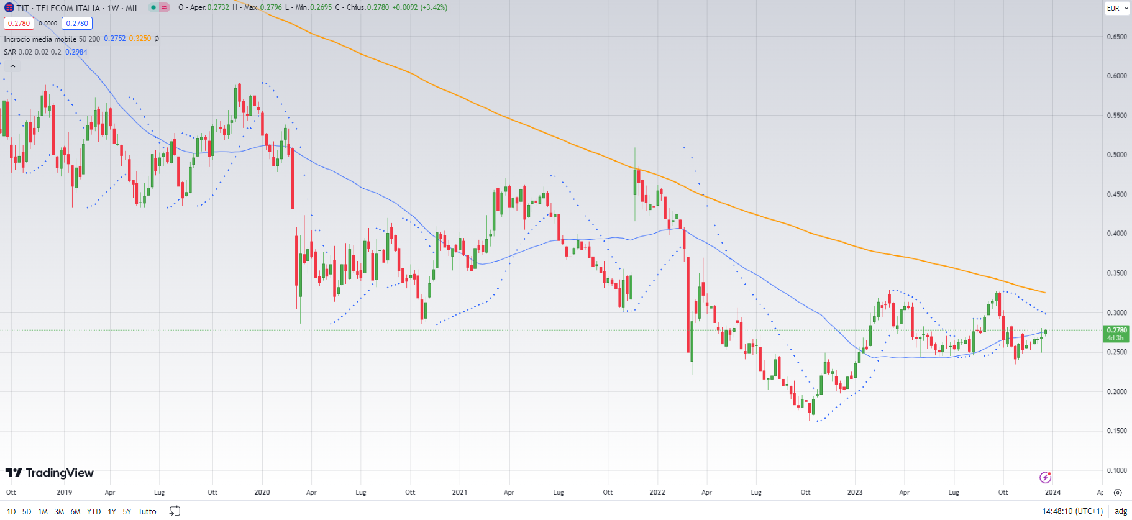Select the 1D time range
This screenshot has width=1132, height=520.
tap(11, 511)
